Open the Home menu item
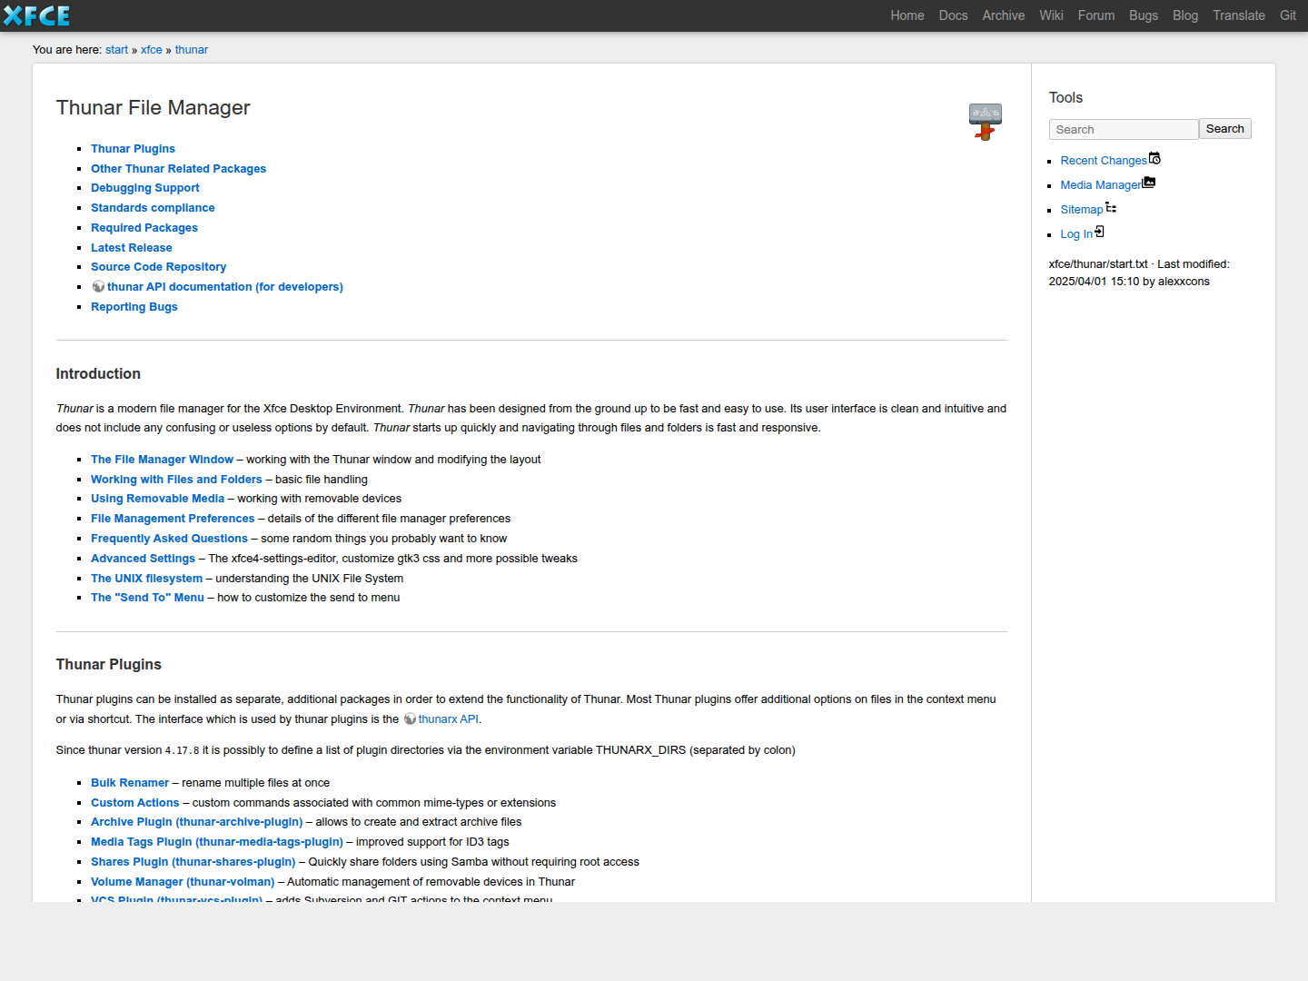 907,15
